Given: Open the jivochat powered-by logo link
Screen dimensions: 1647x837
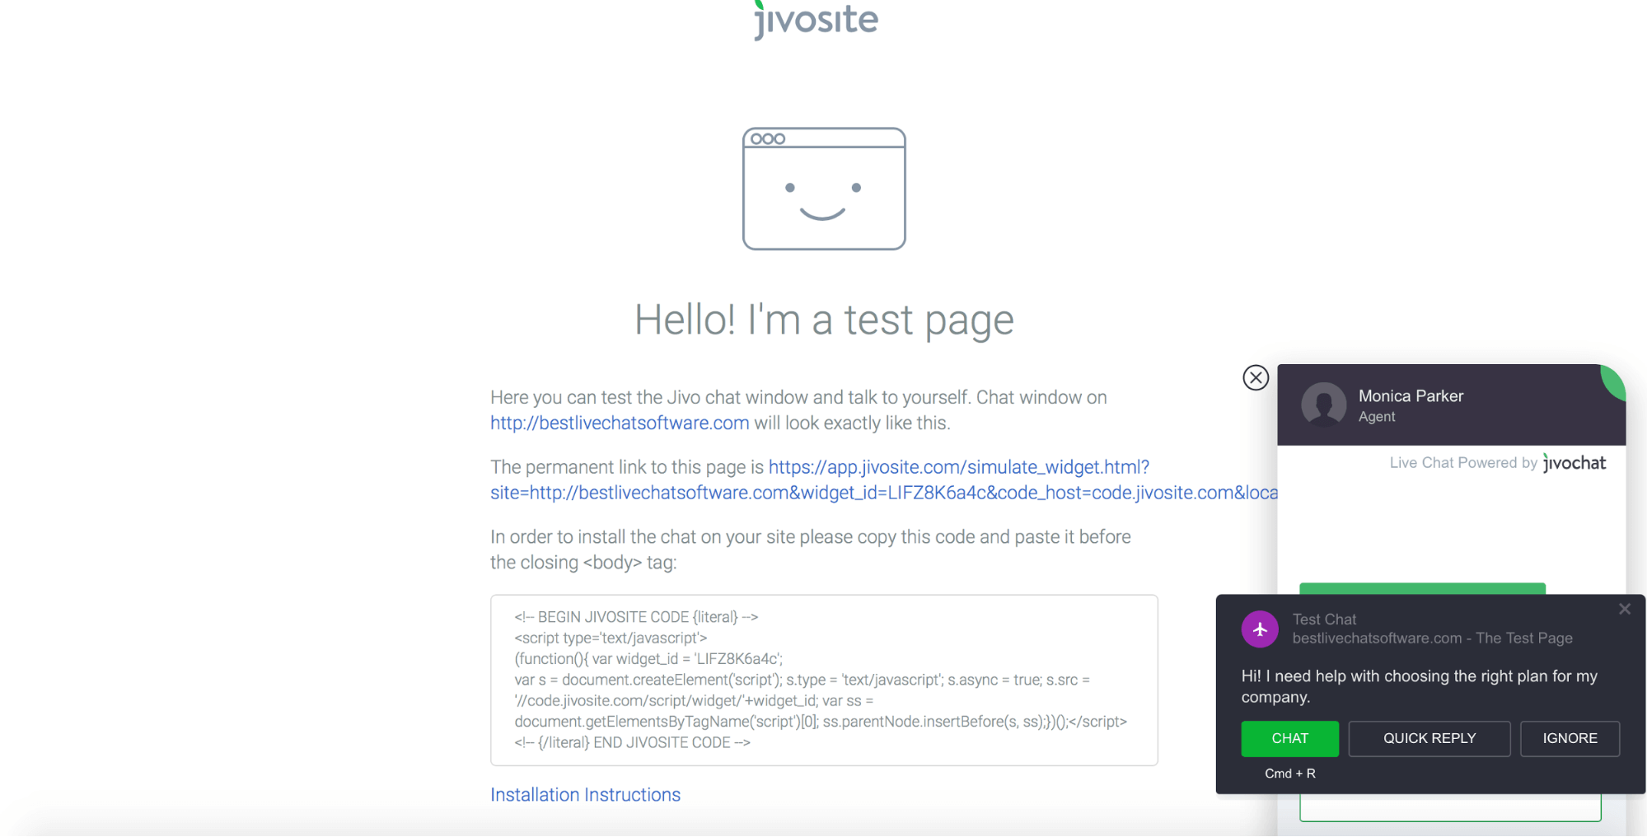Looking at the screenshot, I should pyautogui.click(x=1574, y=463).
